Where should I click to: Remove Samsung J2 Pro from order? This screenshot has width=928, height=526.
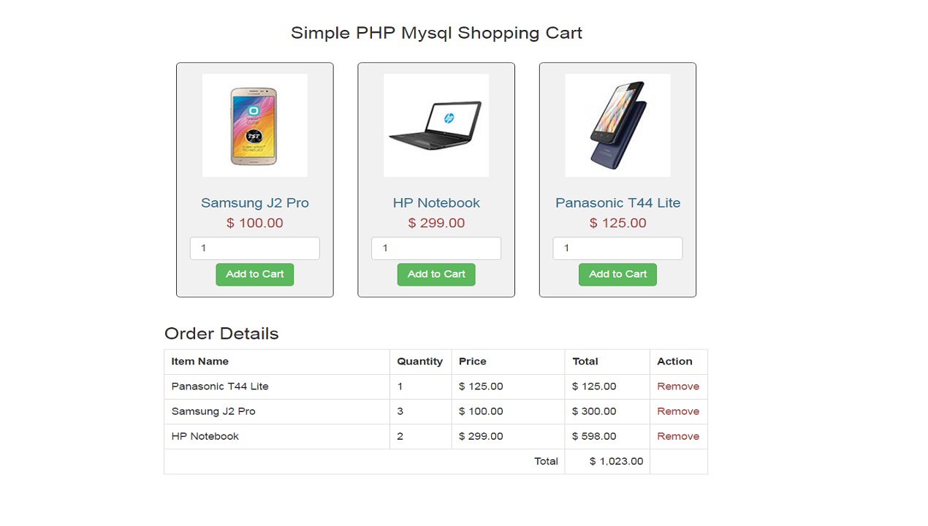(x=677, y=411)
